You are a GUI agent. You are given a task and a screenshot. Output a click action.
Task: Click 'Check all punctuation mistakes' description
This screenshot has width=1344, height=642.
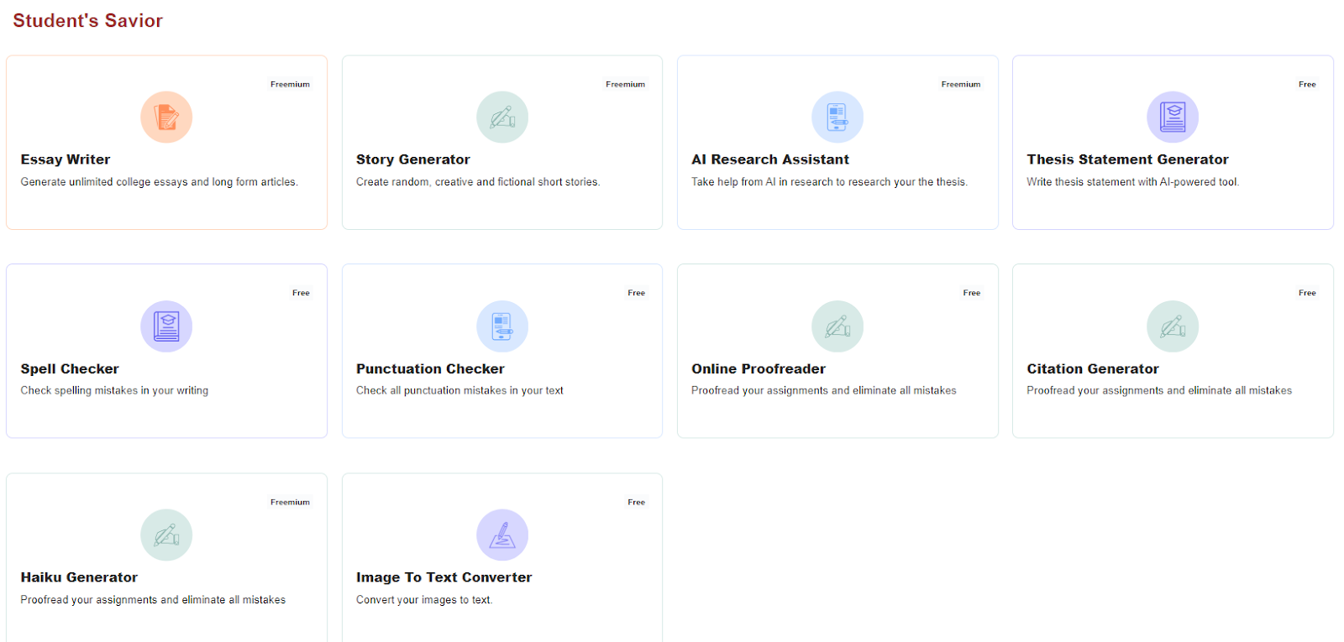pyautogui.click(x=459, y=391)
